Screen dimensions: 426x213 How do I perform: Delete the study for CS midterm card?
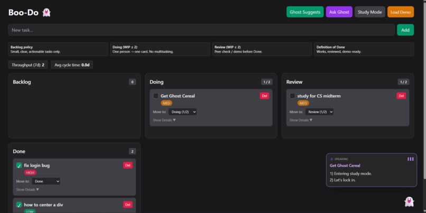tap(401, 96)
